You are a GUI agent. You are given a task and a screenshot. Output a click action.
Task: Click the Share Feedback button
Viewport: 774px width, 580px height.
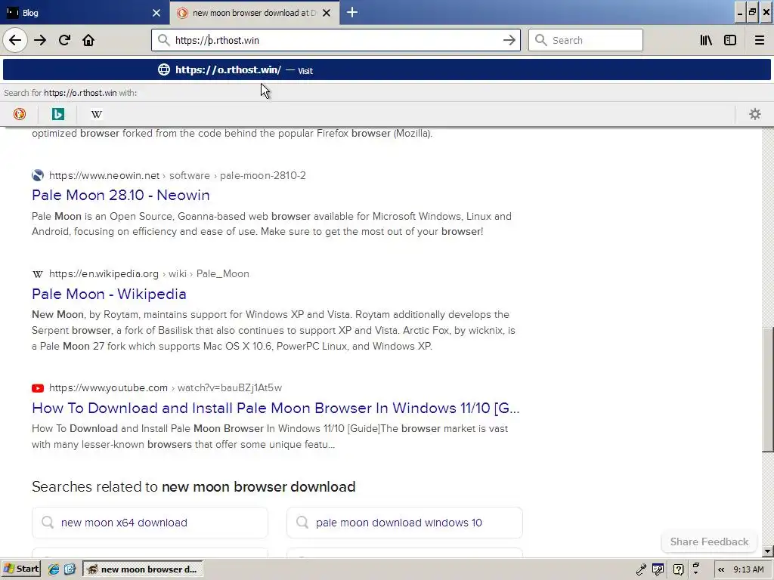tap(709, 542)
